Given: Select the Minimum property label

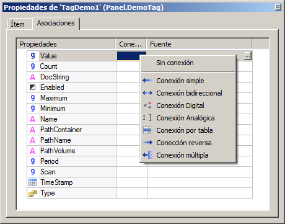Looking at the screenshot, I should 53,109.
